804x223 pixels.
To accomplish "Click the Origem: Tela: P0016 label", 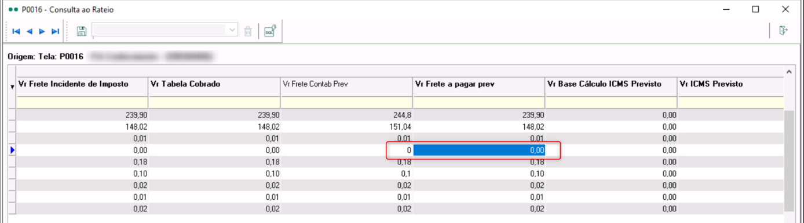I will [46, 57].
